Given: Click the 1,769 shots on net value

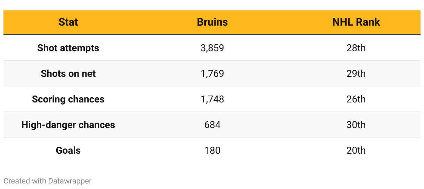Looking at the screenshot, I should point(212,73).
